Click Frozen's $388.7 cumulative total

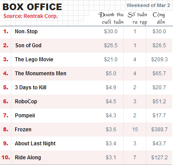click(x=159, y=130)
